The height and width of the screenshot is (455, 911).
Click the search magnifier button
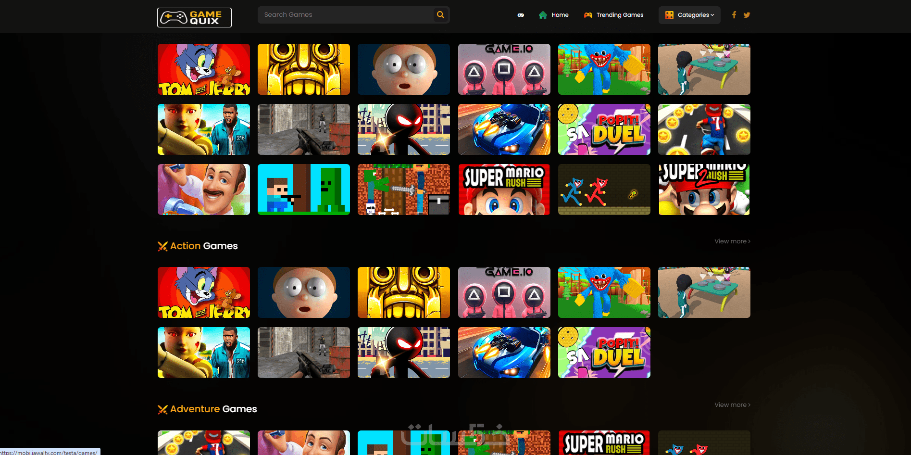point(440,15)
